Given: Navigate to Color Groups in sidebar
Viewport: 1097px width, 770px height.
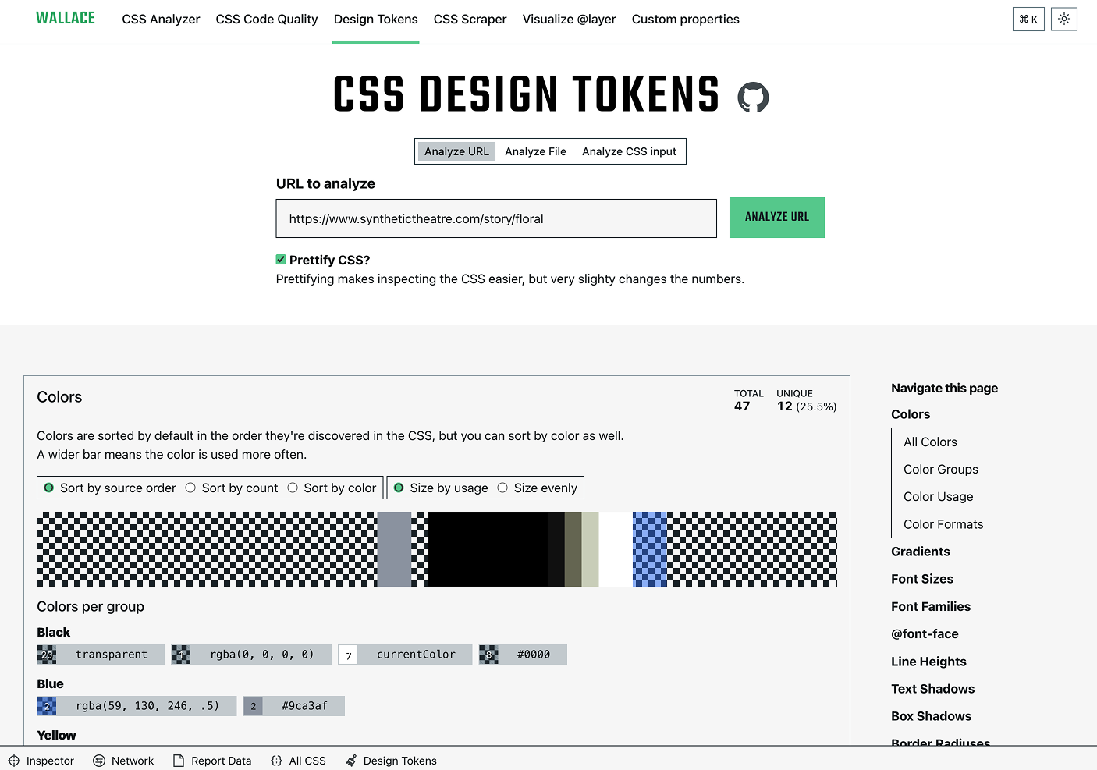Looking at the screenshot, I should point(940,469).
